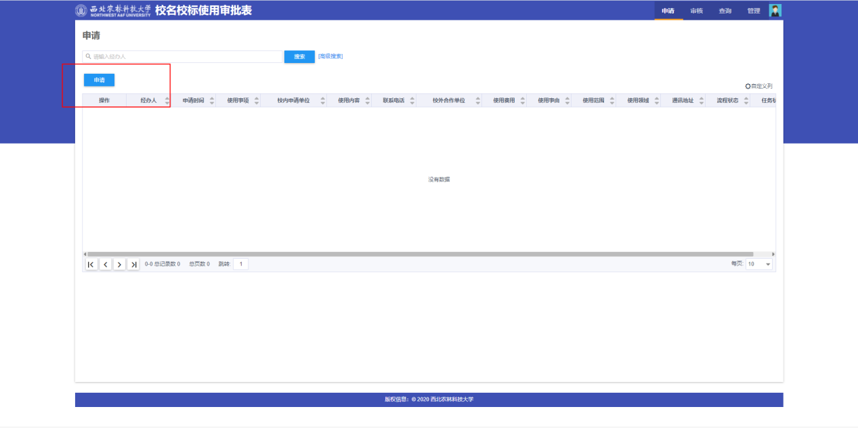The image size is (858, 428).
Task: Click the user avatar in top bar
Action: coord(775,10)
